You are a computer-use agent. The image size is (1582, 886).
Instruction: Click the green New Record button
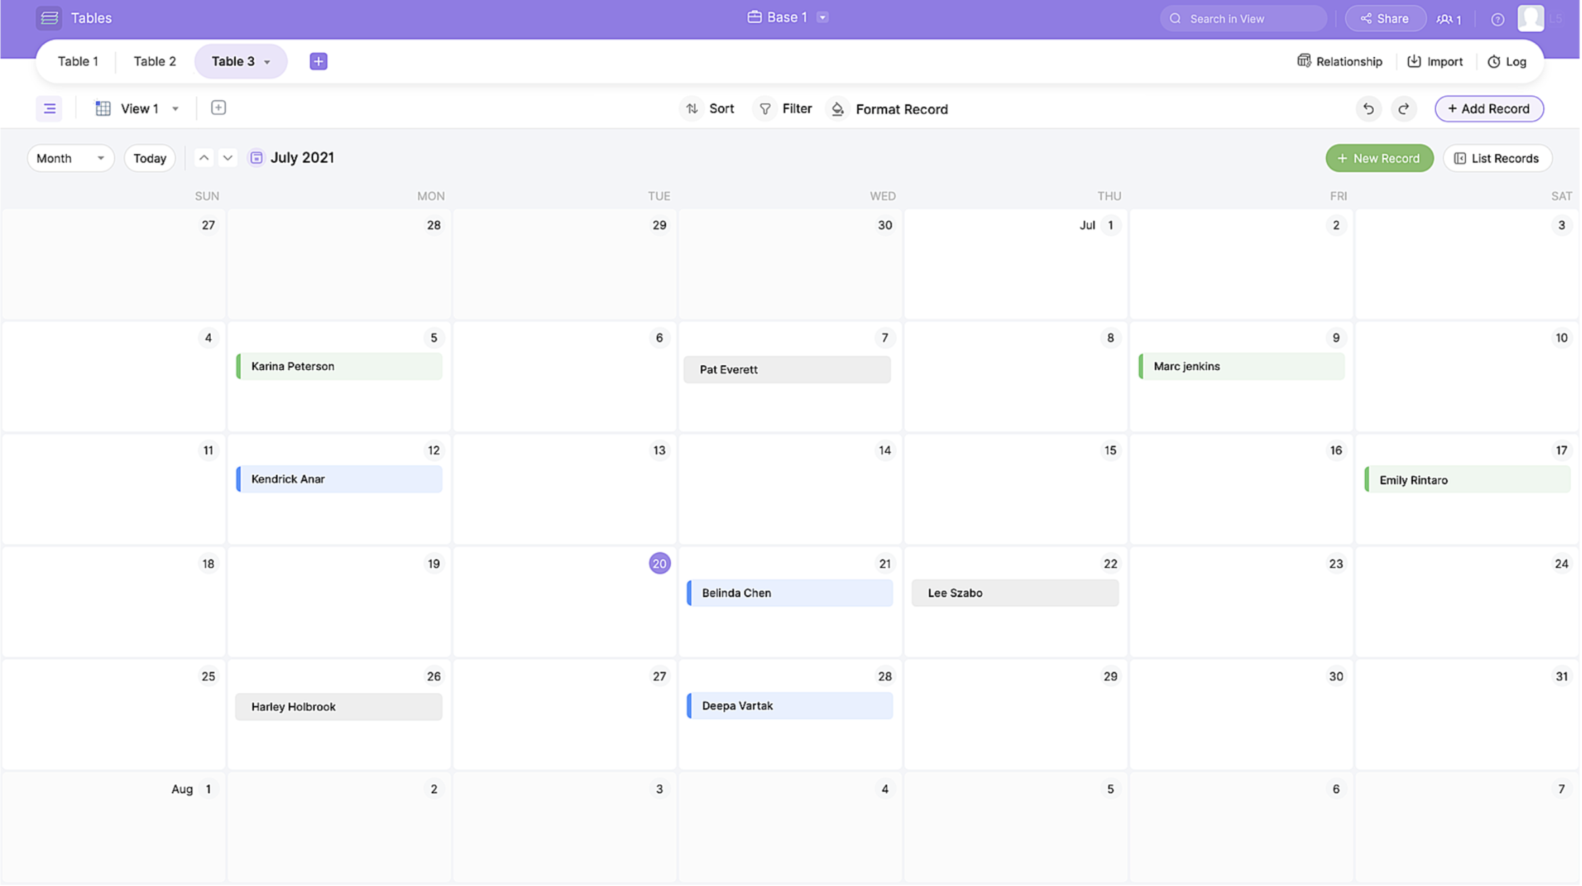tap(1379, 158)
